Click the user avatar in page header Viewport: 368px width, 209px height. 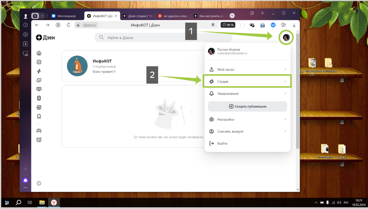(x=286, y=37)
